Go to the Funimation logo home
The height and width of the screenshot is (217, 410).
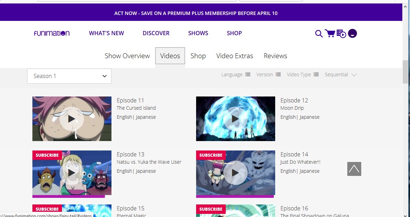click(52, 33)
